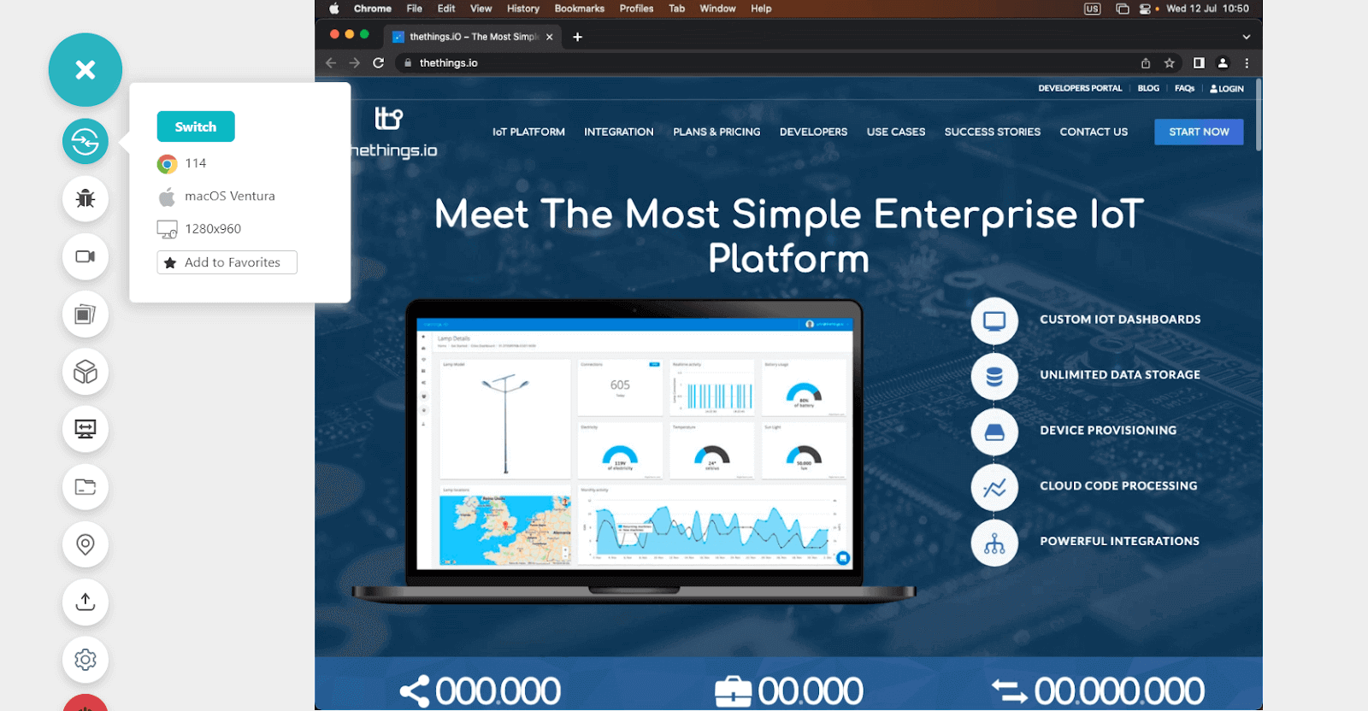The width and height of the screenshot is (1368, 711).
Task: Open INTEGRATION nav item
Action: pyautogui.click(x=619, y=132)
